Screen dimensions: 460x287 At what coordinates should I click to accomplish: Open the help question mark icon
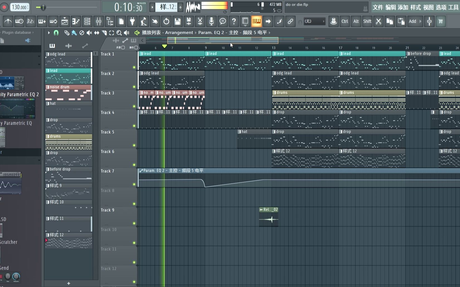coord(234,21)
